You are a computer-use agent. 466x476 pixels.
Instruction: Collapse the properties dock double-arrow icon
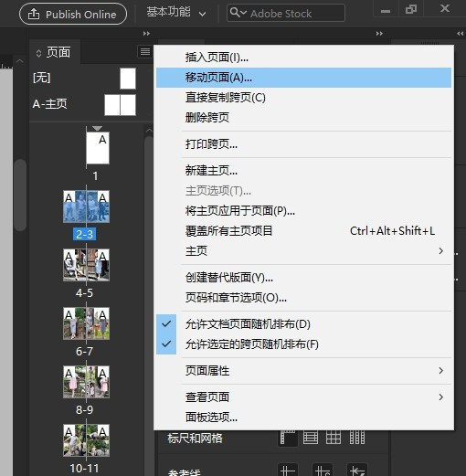pyautogui.click(x=379, y=34)
